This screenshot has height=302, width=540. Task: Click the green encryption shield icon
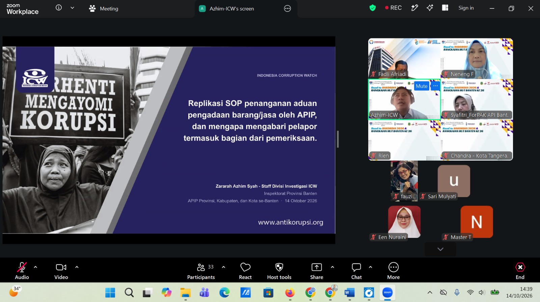point(373,8)
